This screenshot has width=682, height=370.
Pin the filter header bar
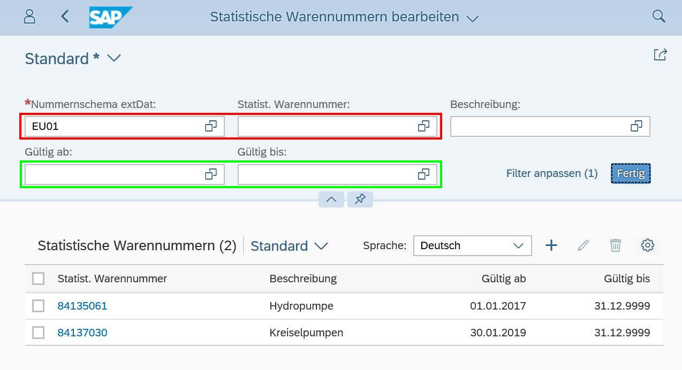click(x=360, y=199)
